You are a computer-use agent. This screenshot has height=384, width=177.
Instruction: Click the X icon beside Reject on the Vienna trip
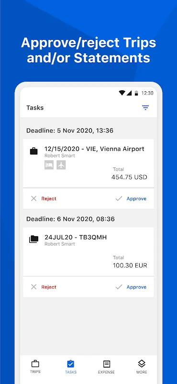click(33, 199)
